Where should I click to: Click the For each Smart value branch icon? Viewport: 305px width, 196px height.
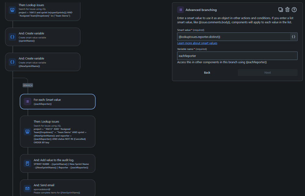click(27, 102)
